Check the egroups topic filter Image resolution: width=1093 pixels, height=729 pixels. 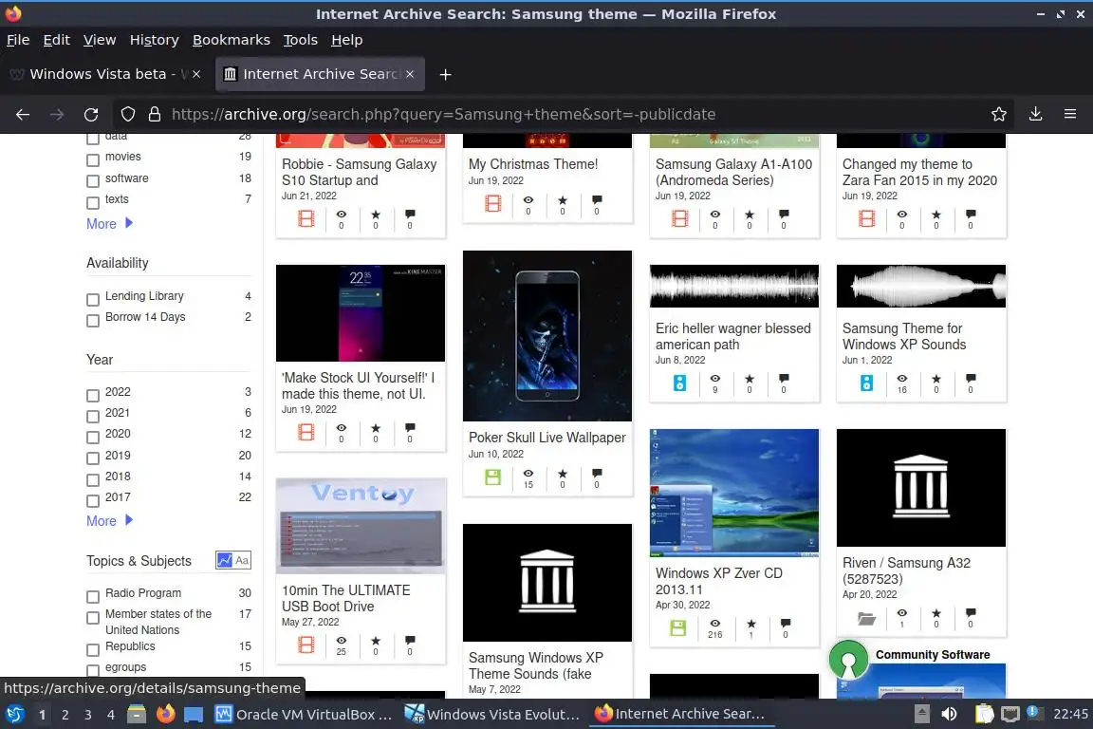93,671
